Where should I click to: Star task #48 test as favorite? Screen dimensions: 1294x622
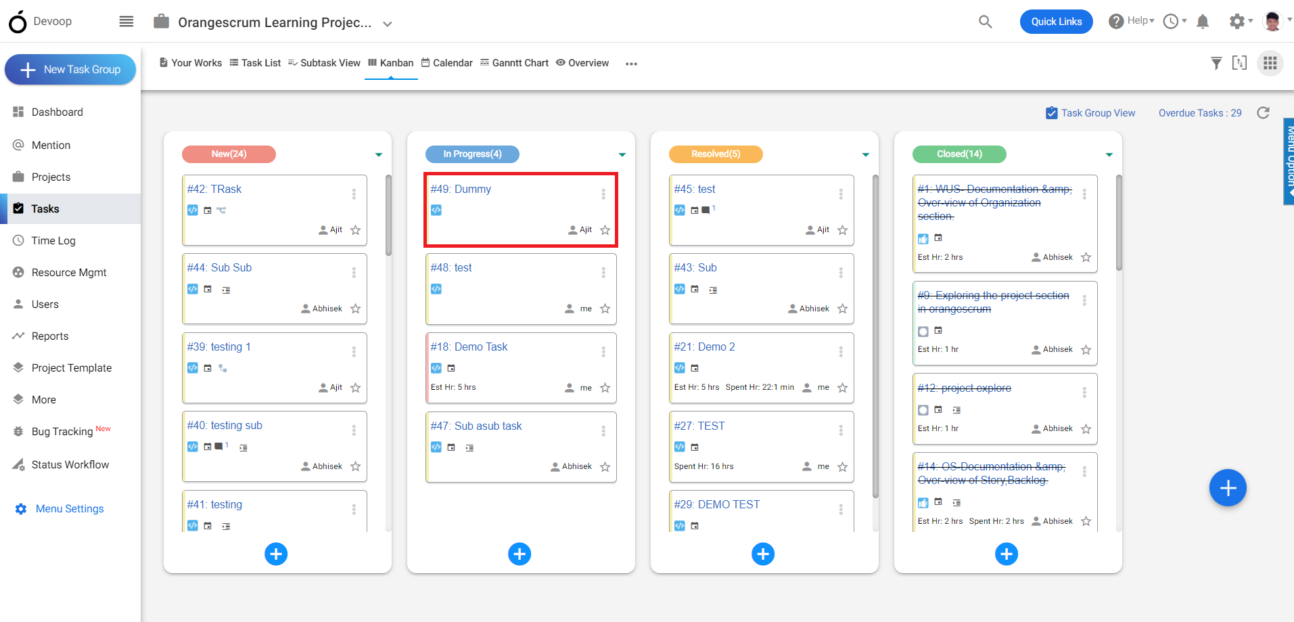pos(605,309)
